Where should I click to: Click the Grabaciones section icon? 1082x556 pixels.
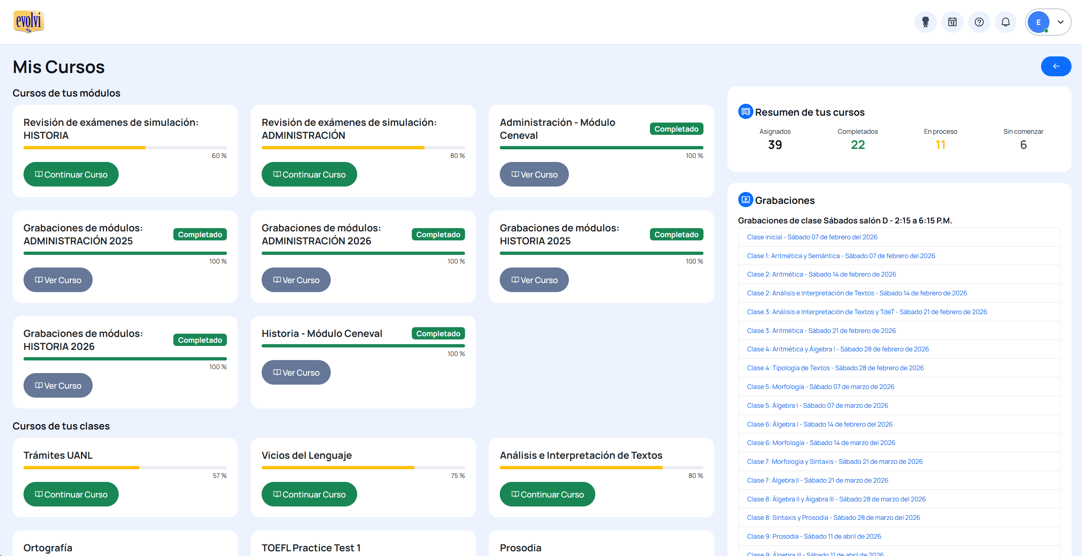[745, 200]
